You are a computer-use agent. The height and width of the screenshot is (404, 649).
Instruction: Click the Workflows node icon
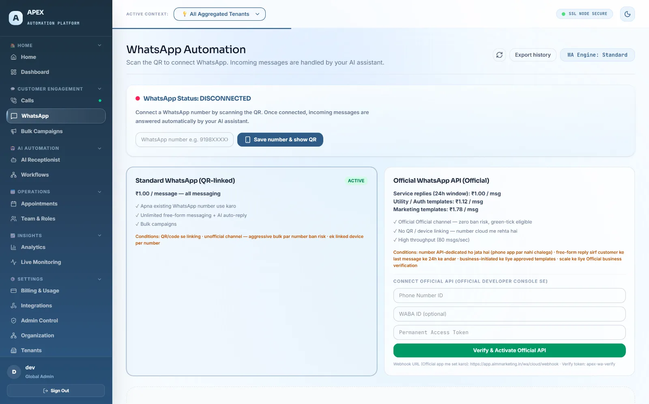[13, 175]
